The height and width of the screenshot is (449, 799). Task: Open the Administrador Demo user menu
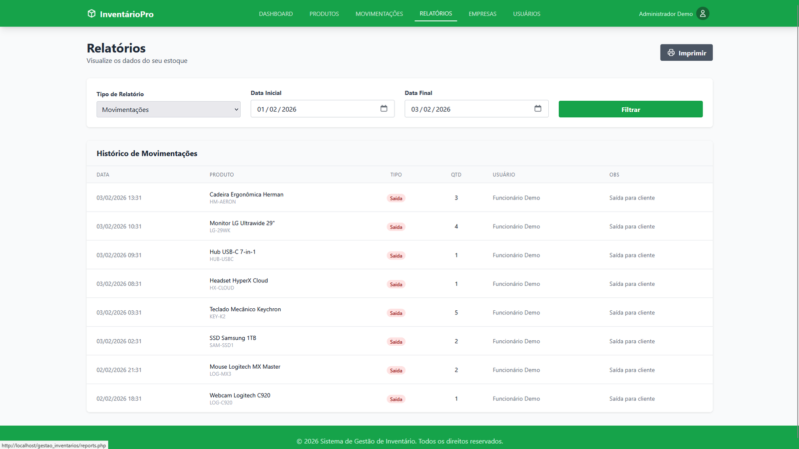(x=666, y=14)
